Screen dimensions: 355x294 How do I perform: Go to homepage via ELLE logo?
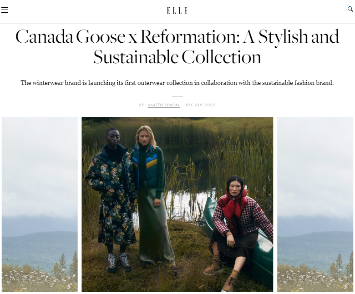(177, 10)
